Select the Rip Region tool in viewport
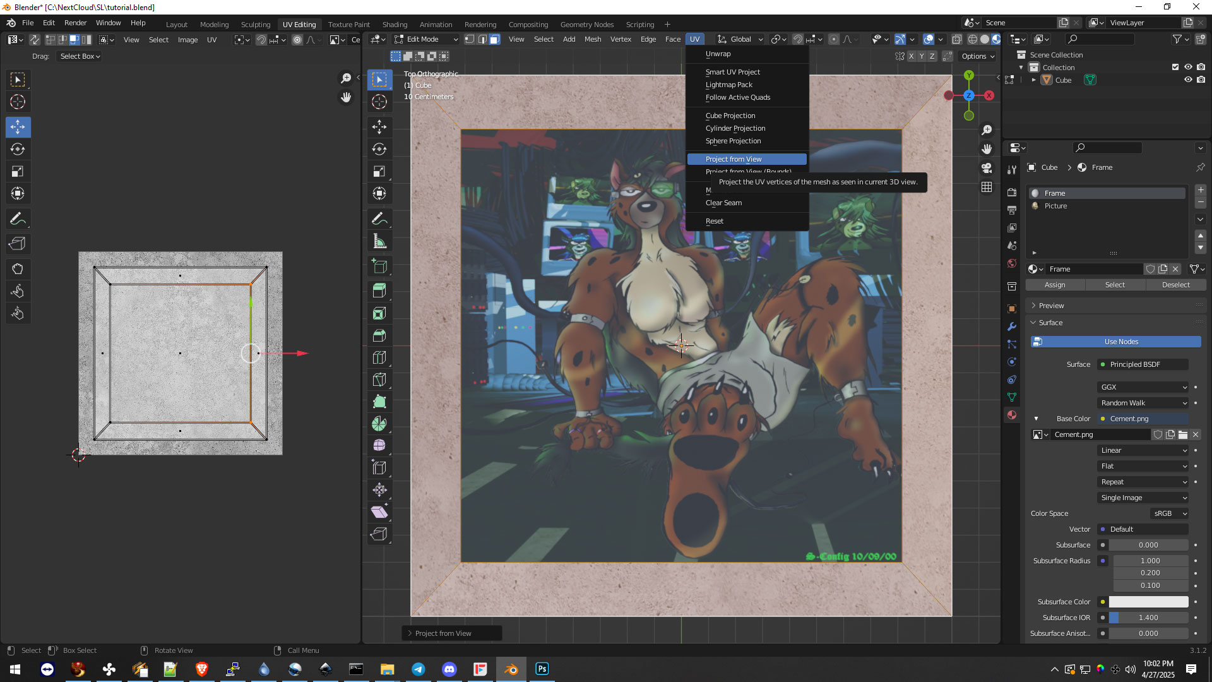The width and height of the screenshot is (1212, 682). (379, 534)
